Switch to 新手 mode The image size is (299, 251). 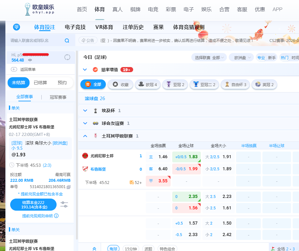(x=272, y=58)
